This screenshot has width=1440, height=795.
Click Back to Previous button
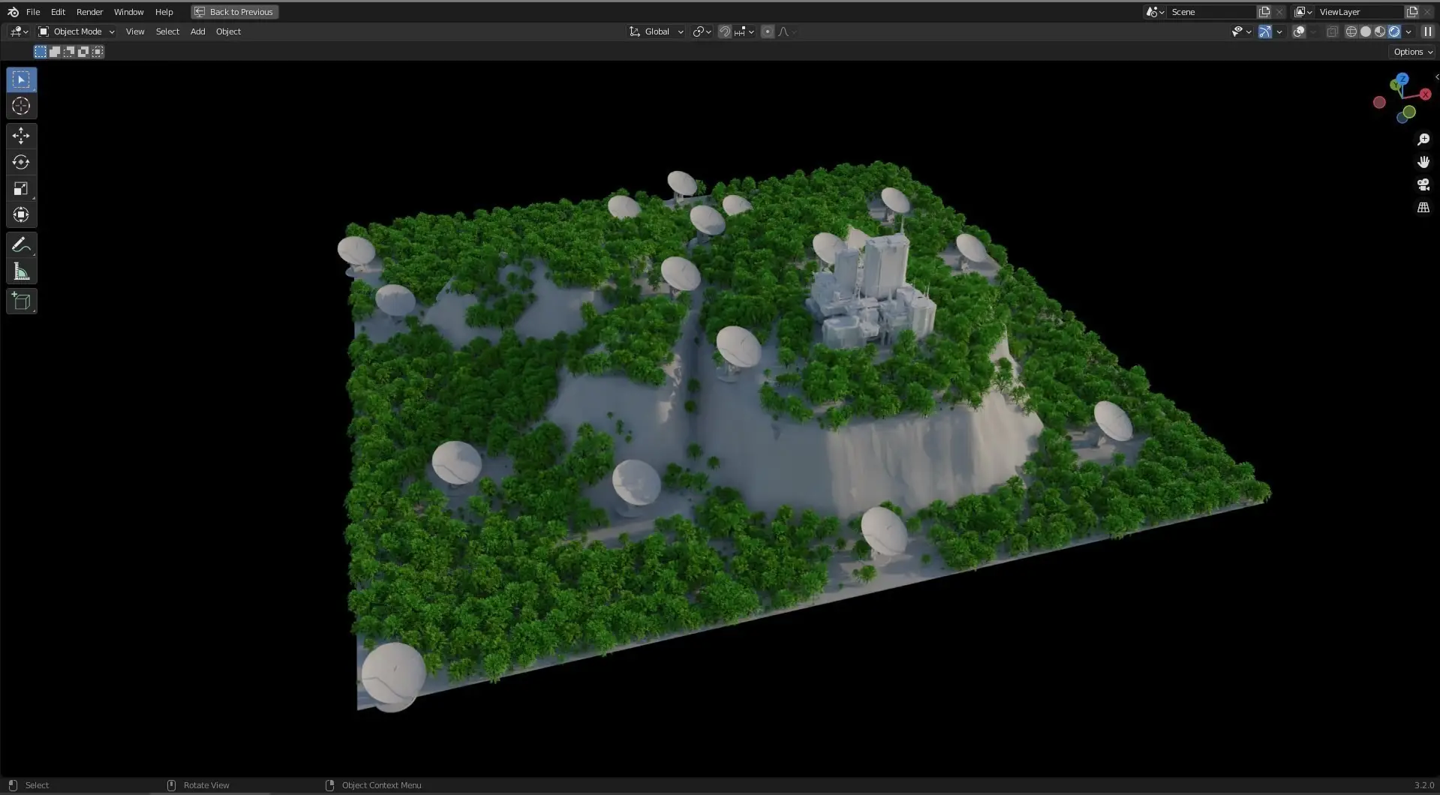pyautogui.click(x=235, y=12)
